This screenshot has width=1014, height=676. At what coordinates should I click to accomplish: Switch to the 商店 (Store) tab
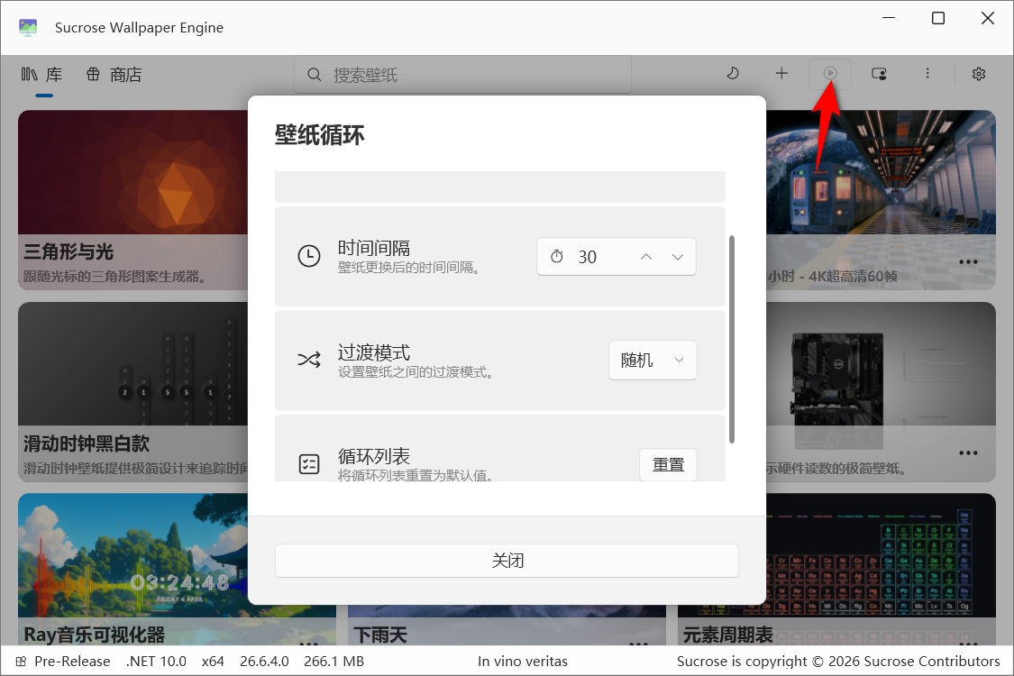click(114, 75)
